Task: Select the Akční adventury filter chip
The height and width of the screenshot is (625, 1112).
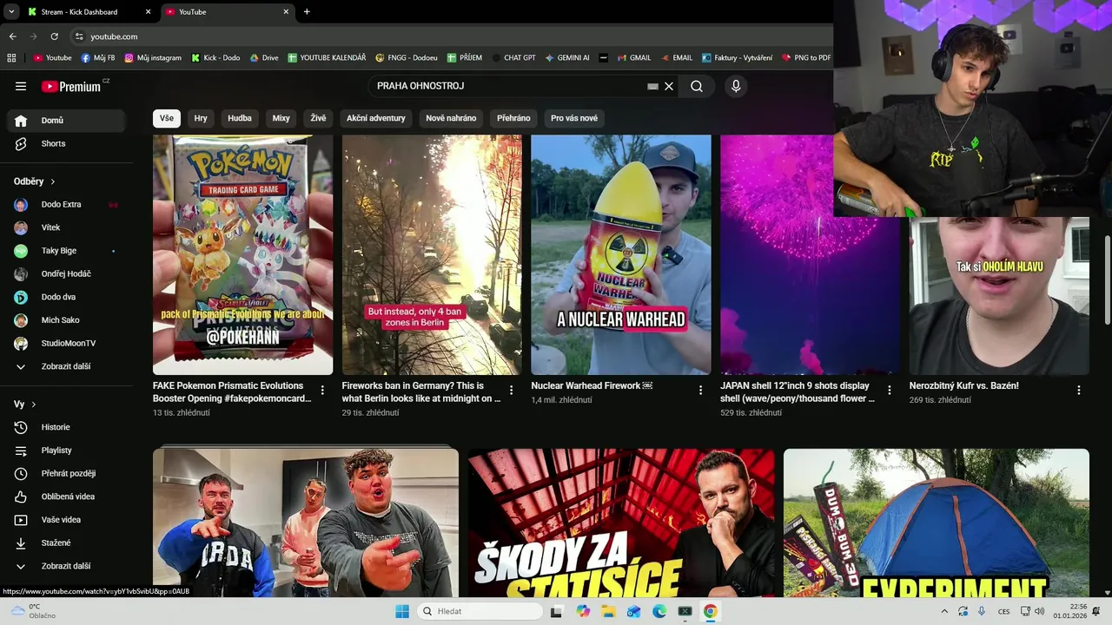Action: (376, 118)
